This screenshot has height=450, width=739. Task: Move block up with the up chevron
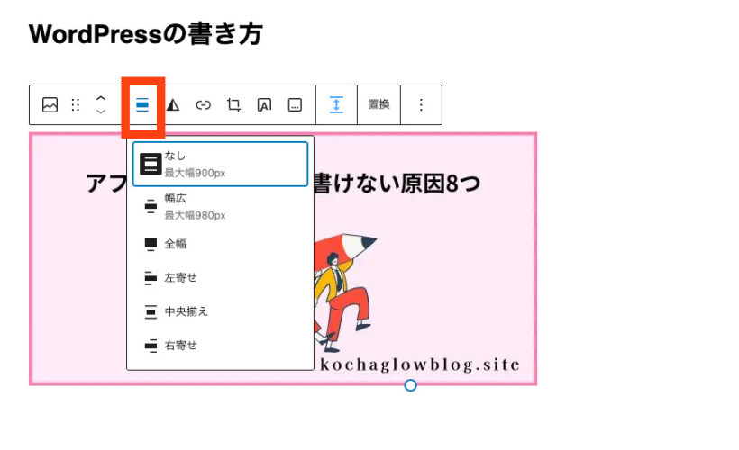[x=101, y=98]
